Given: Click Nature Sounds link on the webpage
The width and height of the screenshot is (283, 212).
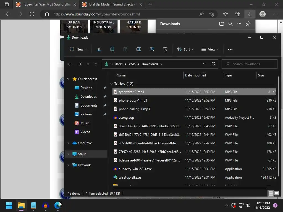Looking at the screenshot, I should coord(133,25).
